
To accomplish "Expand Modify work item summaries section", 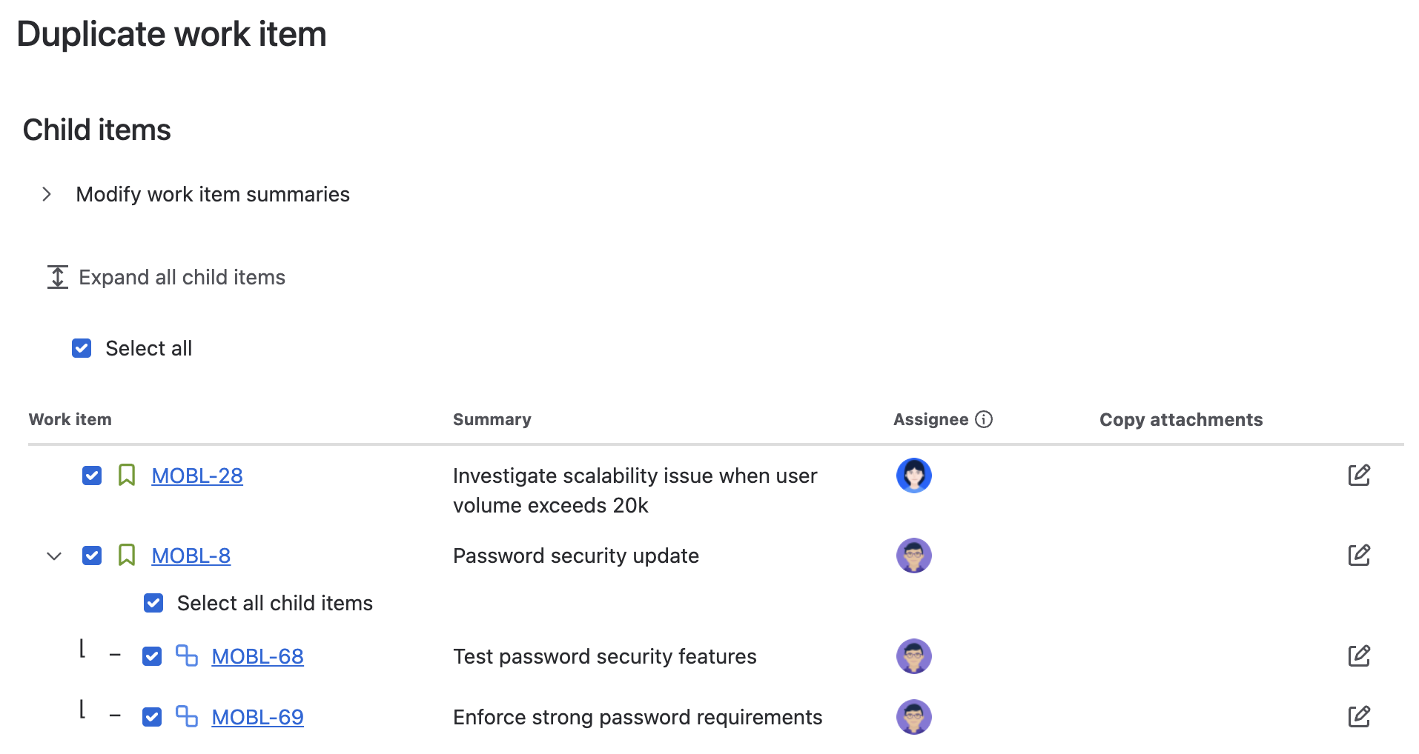I will click(47, 194).
